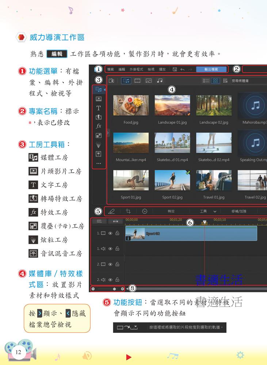Click the pen edit icon in the function bar
267x365 pixels.
click(x=112, y=211)
